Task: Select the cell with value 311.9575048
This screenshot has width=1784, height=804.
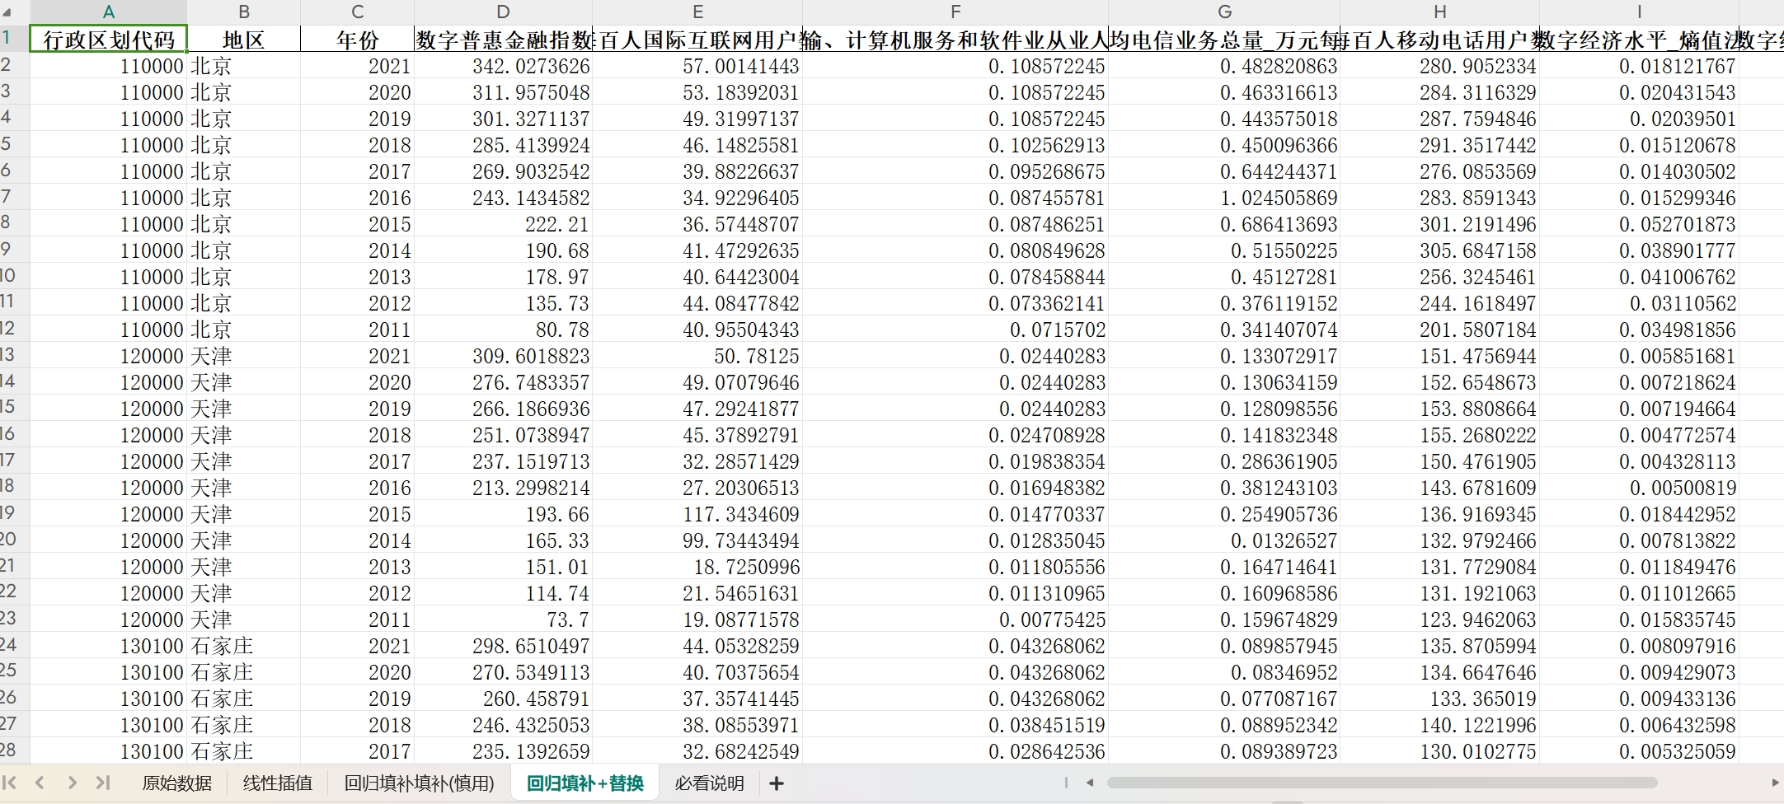Action: tap(503, 92)
